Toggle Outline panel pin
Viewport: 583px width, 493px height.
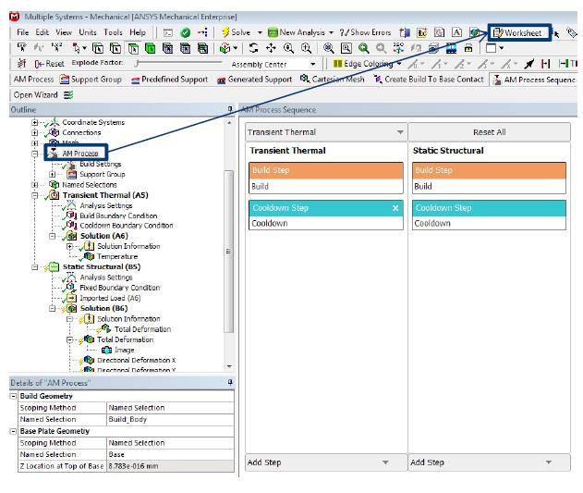click(230, 109)
